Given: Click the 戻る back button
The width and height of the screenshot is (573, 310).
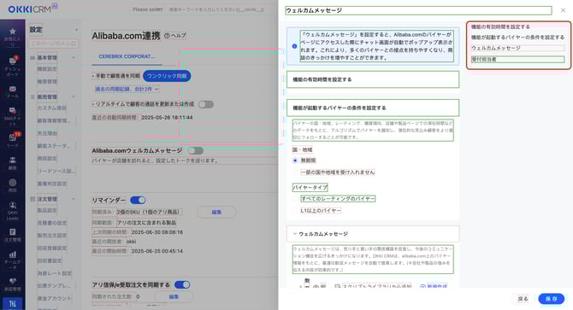Looking at the screenshot, I should tap(523, 298).
